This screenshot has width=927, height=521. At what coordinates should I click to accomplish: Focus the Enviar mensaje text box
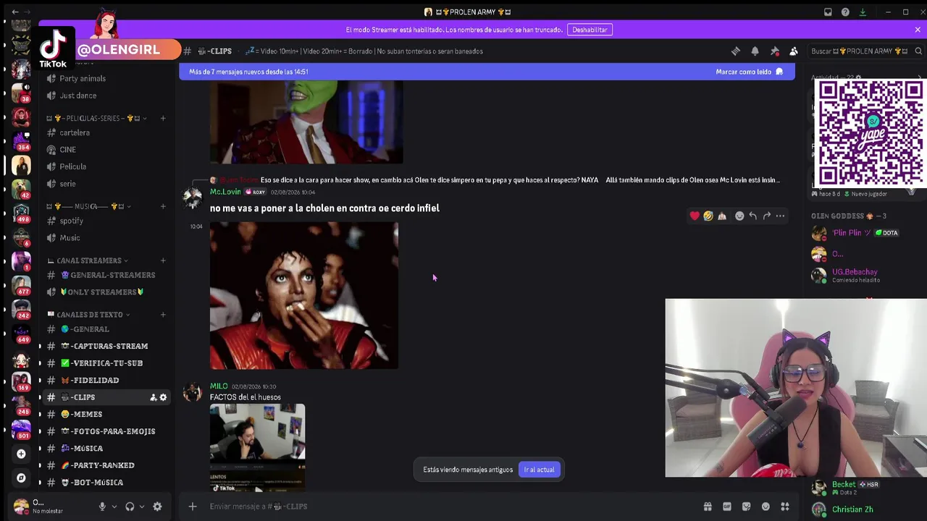tap(449, 507)
